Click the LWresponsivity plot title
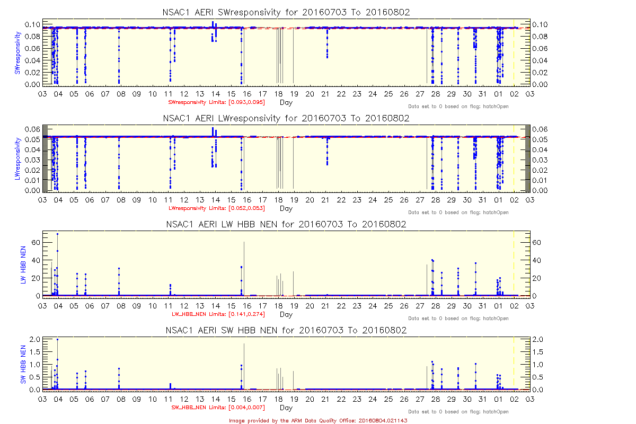636x424 pixels. 286,118
